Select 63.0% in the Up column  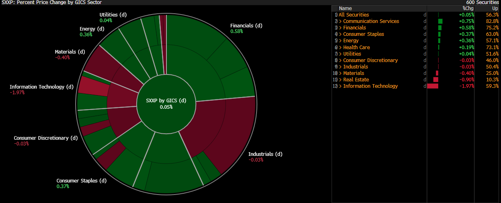pos(492,34)
